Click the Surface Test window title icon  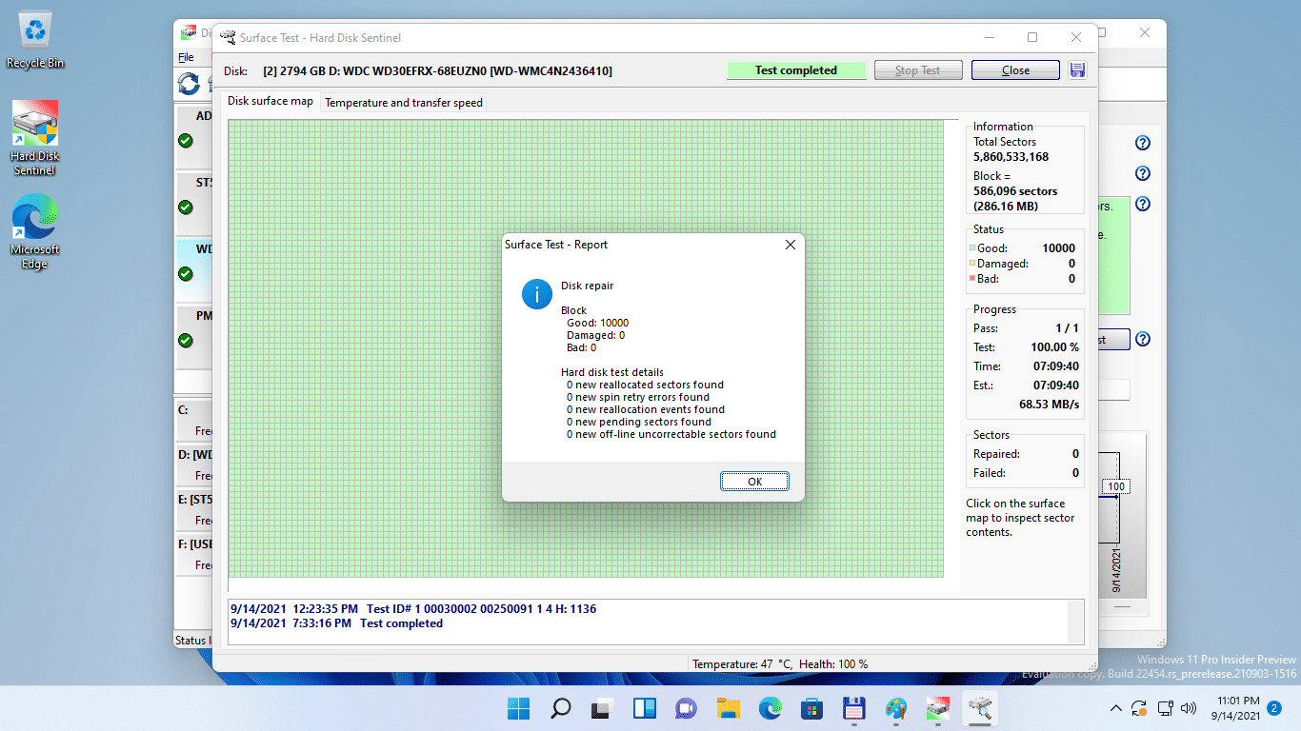pyautogui.click(x=228, y=38)
